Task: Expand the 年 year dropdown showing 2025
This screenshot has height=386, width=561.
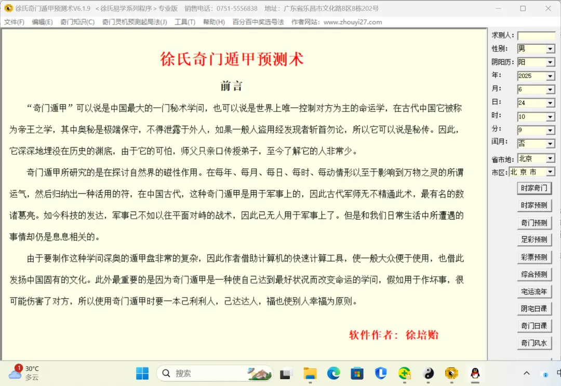Action: click(x=550, y=76)
